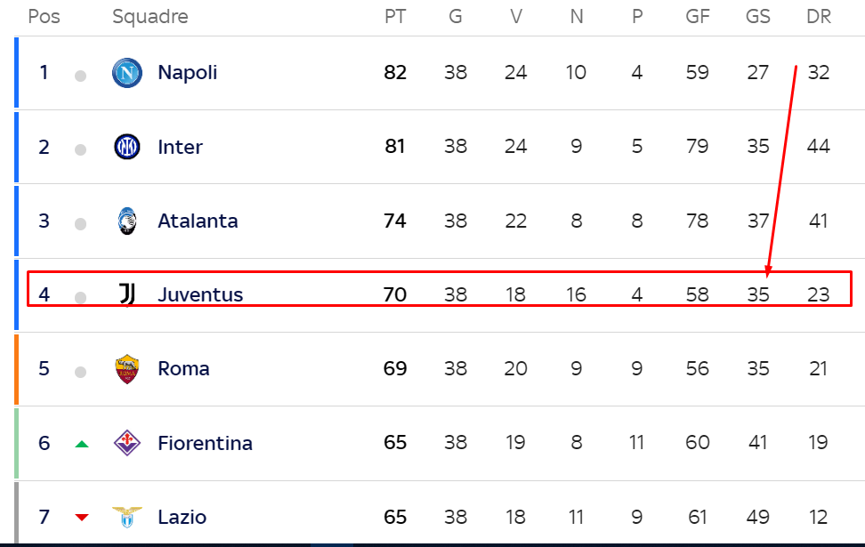Click Lazio's red down-arrow position indicator
This screenshot has width=865, height=547.
pos(82,518)
